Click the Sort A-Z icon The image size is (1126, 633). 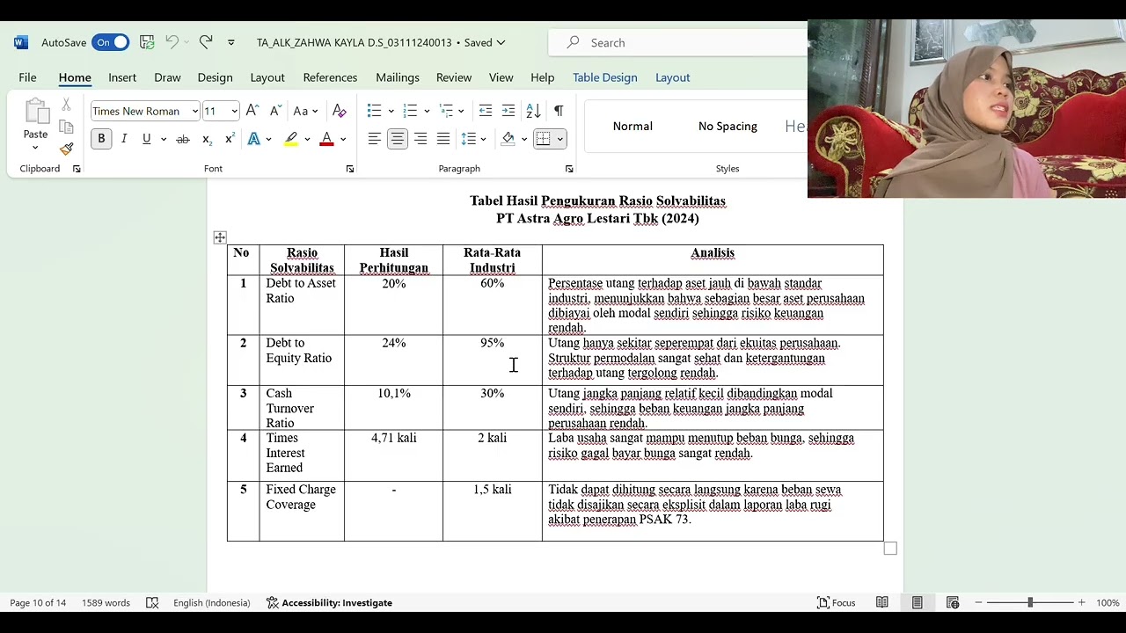tap(533, 111)
